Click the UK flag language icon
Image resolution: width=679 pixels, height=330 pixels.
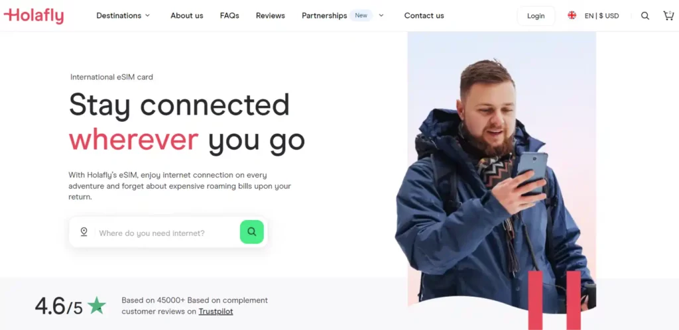click(572, 15)
